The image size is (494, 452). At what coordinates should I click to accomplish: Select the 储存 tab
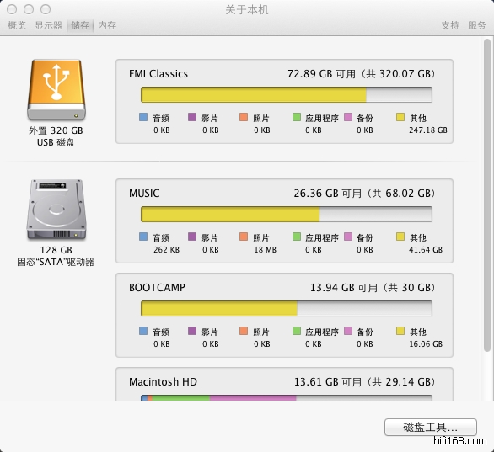click(x=80, y=25)
